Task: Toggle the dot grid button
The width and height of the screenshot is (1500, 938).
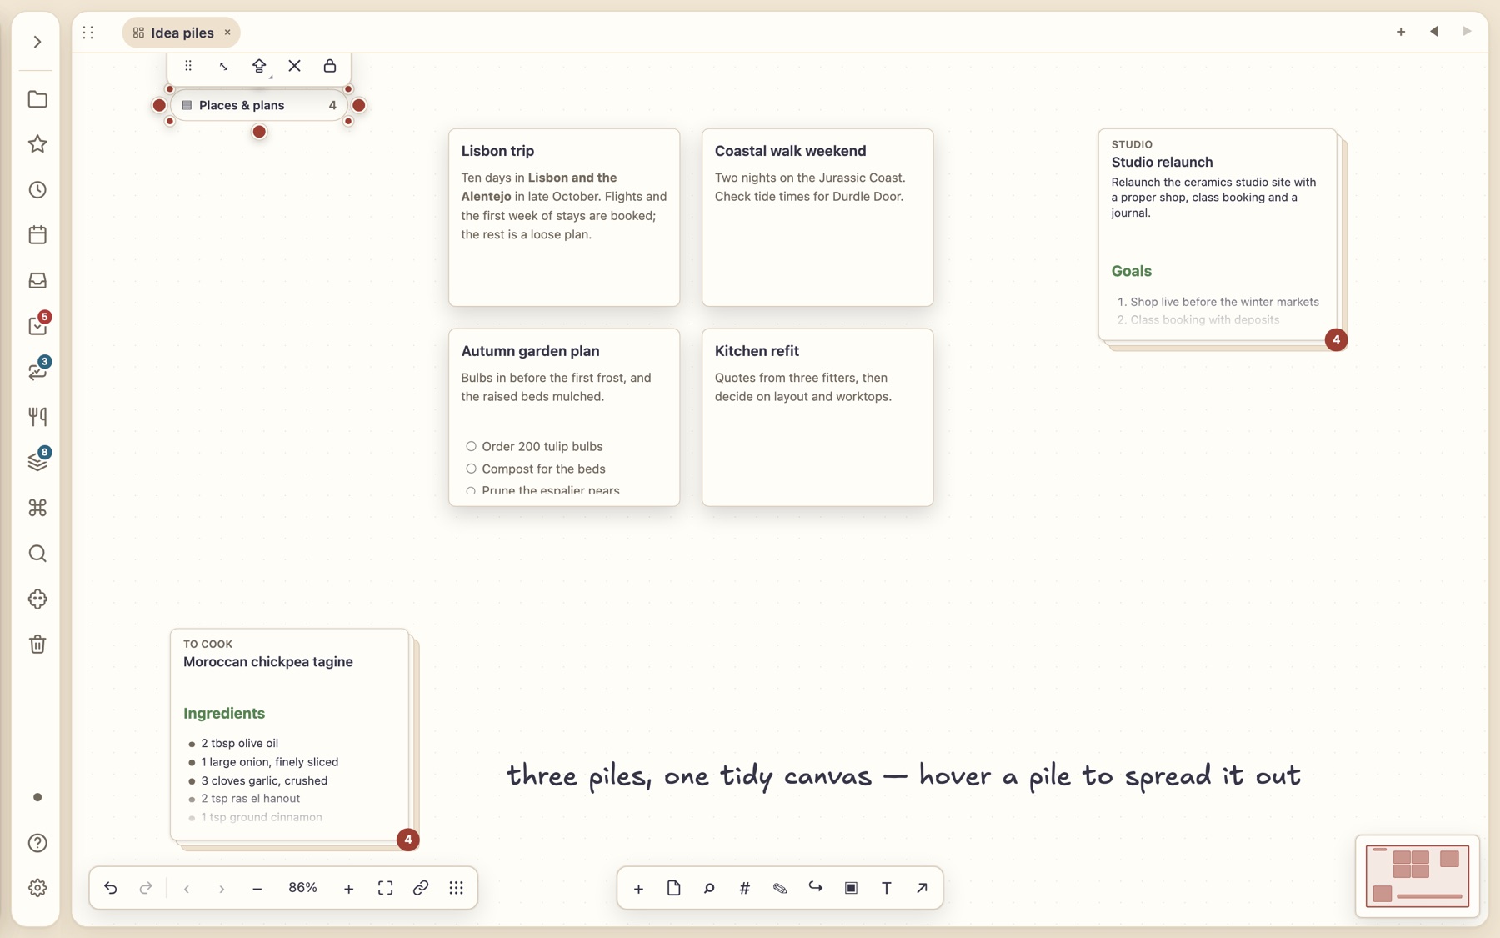Action: pos(456,888)
